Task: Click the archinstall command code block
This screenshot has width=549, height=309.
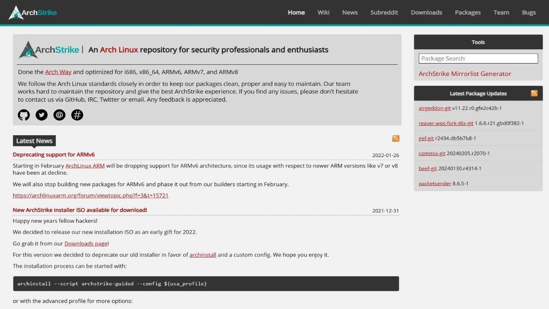Action: click(x=206, y=284)
